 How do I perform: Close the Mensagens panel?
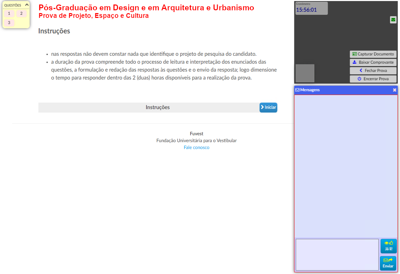[x=394, y=90]
